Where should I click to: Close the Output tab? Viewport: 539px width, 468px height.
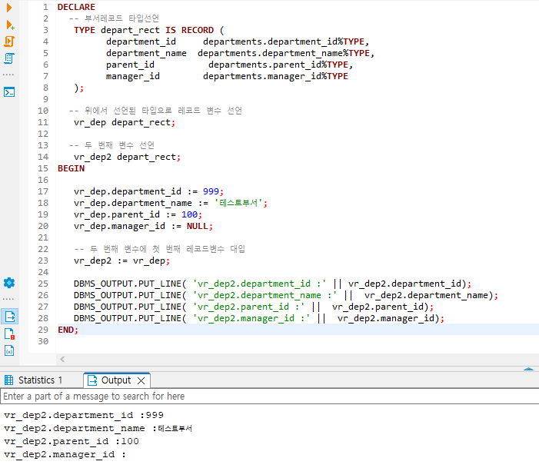pos(141,380)
